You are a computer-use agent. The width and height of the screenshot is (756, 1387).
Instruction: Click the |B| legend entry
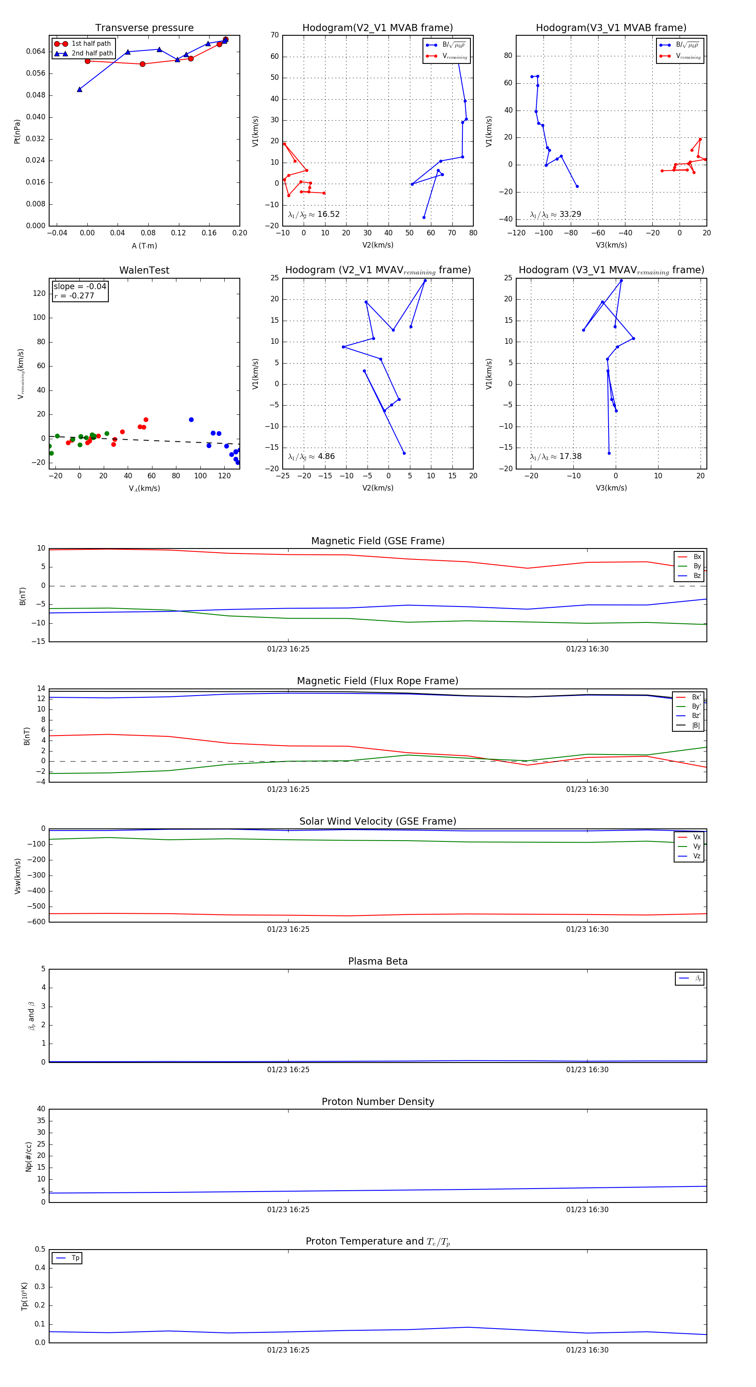689,725
